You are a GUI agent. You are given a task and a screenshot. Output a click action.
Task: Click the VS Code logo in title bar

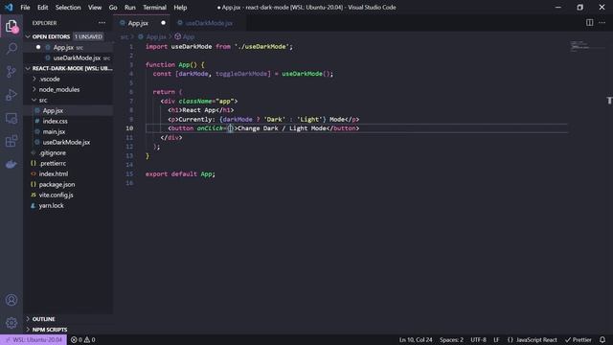coord(9,8)
